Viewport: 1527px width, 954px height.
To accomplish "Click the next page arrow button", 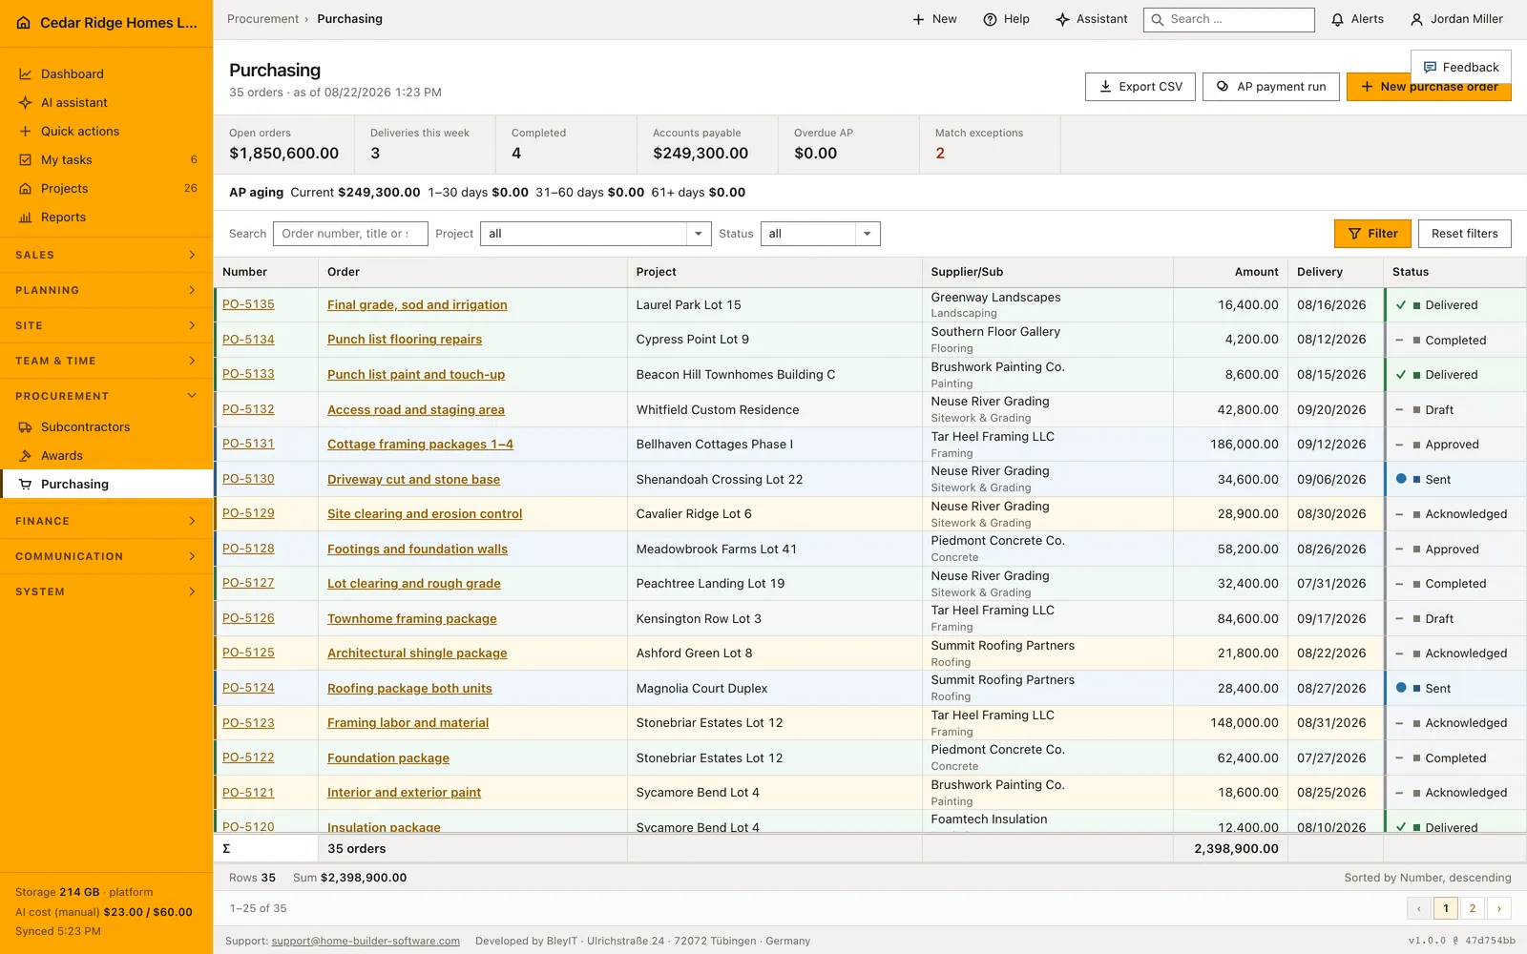I will tap(1499, 908).
